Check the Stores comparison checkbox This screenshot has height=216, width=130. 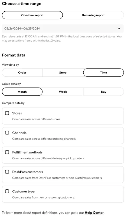pos(7,113)
